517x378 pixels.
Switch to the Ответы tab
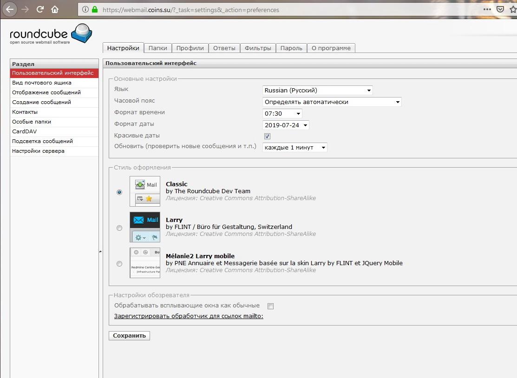pyautogui.click(x=224, y=48)
